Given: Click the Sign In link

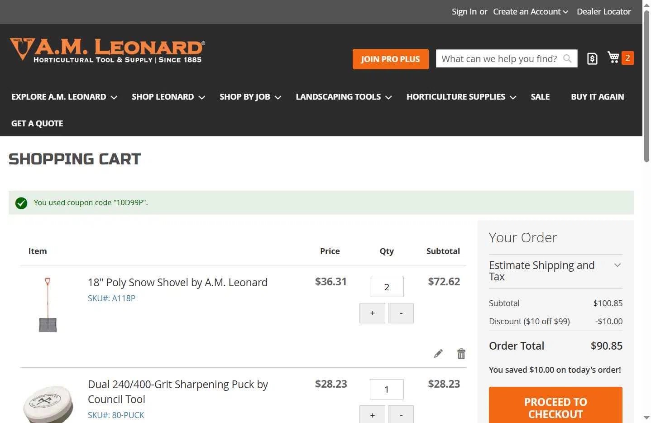Looking at the screenshot, I should point(464,12).
